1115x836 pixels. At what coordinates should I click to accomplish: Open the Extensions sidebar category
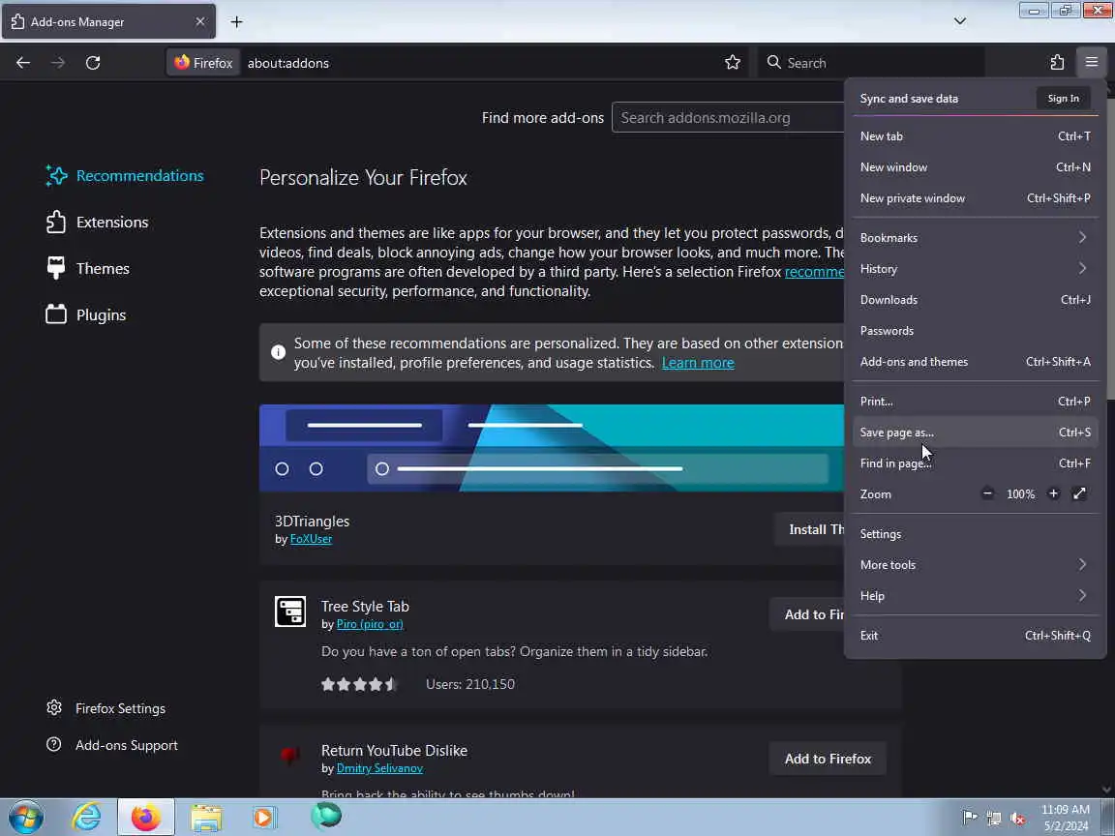97,222
